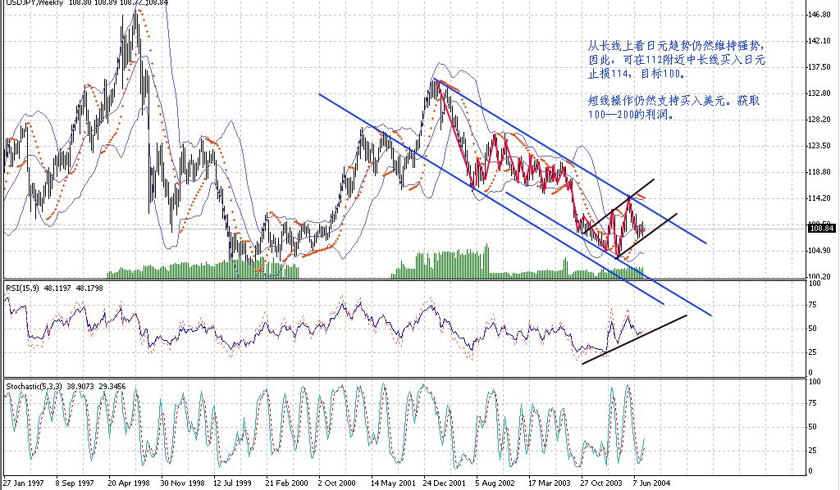Click the 17 Mar 2003 date label
Screen dimensions: 840x490
coord(550,483)
